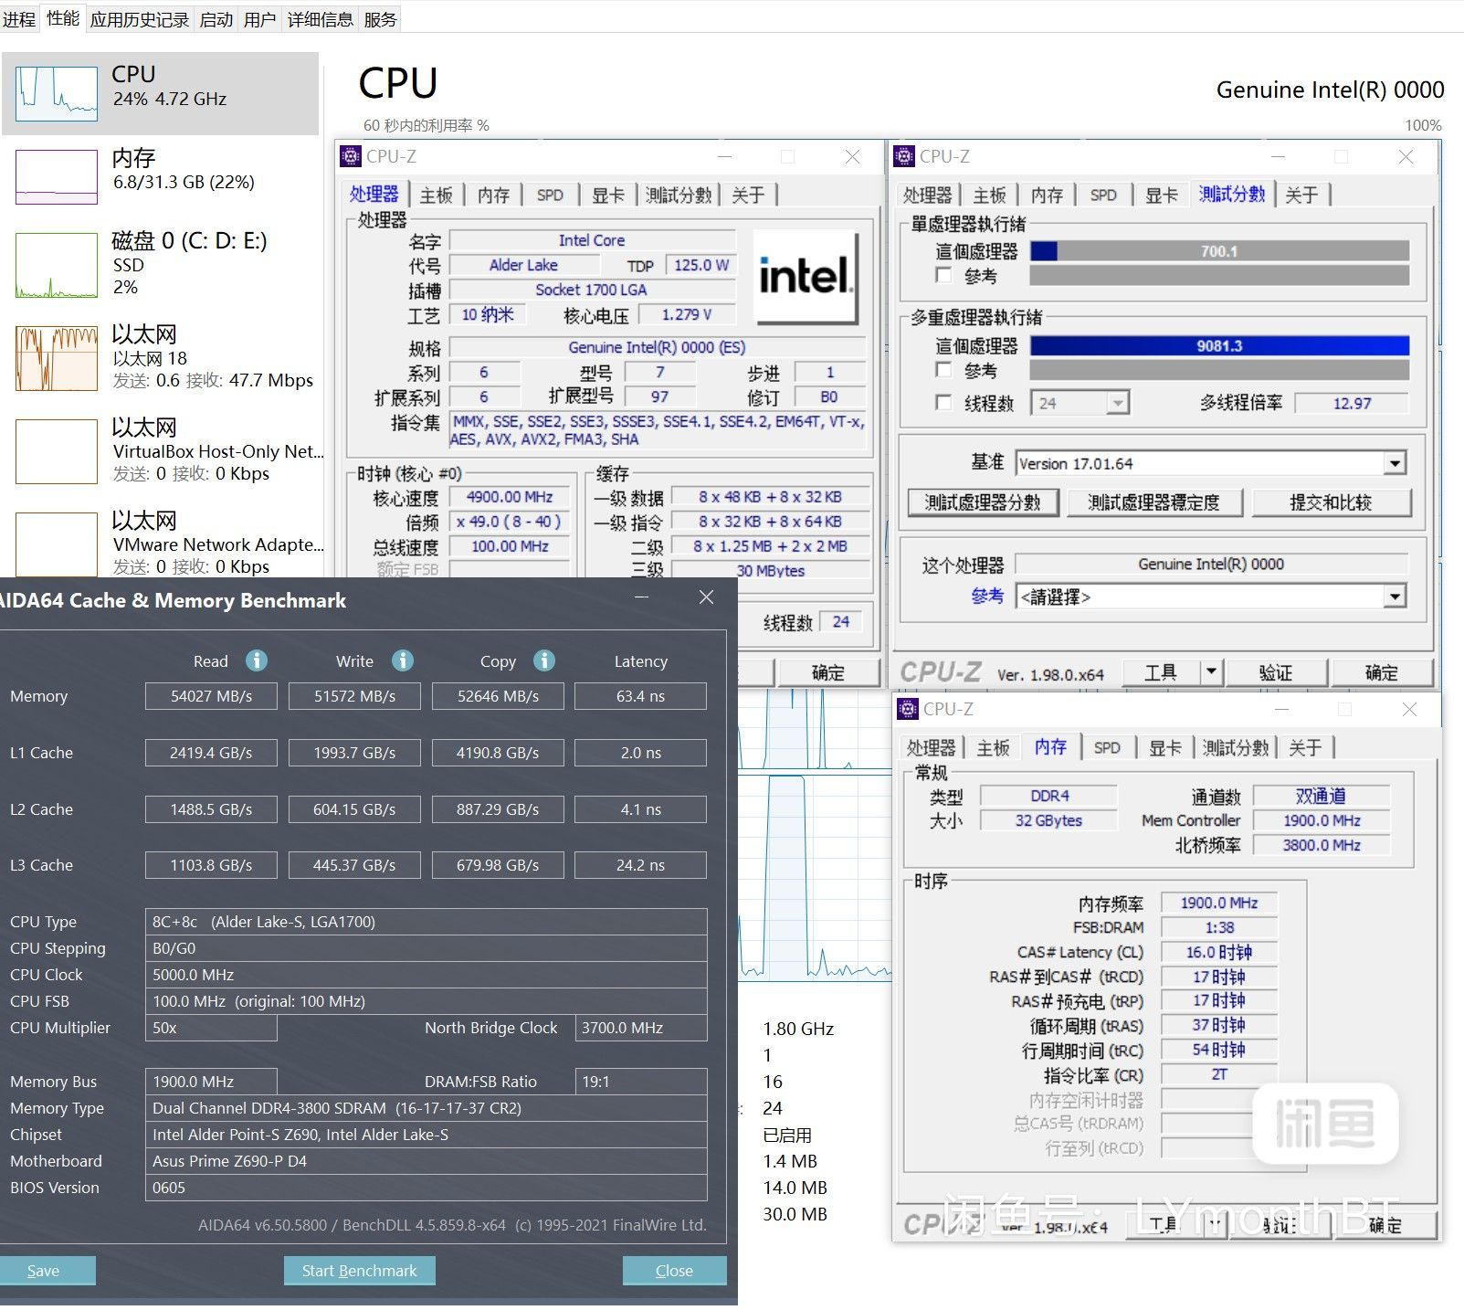Click 工具 button in CPU-Z benchmark window
Viewport: 1464px width, 1310px height.
1161,672
